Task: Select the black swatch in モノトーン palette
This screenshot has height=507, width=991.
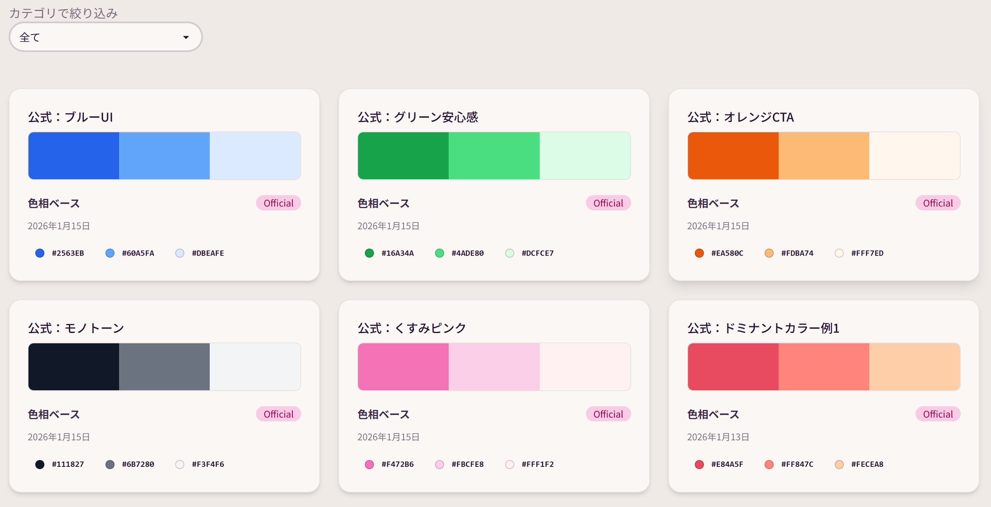Action: pos(73,366)
